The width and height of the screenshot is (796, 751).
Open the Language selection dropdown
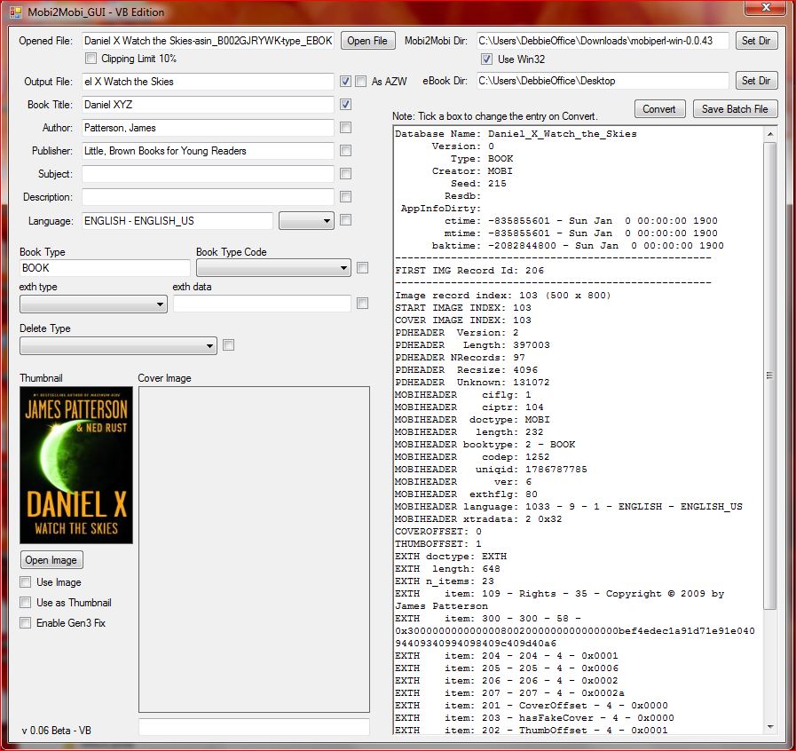(x=306, y=220)
